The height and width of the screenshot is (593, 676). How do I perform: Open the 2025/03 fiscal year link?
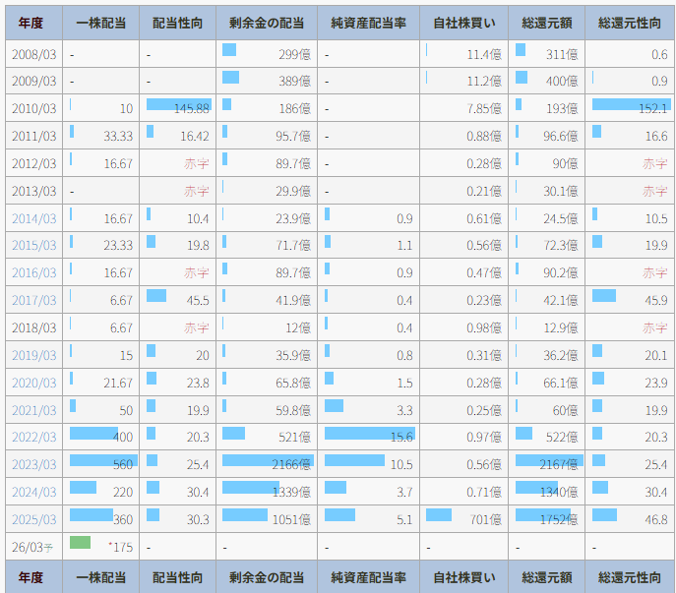coord(33,518)
